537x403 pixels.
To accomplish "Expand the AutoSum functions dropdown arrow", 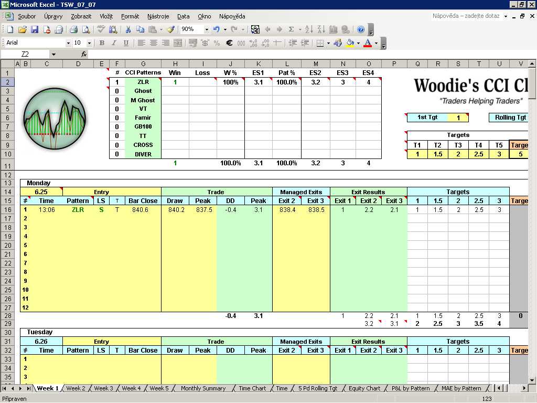I will tap(299, 29).
